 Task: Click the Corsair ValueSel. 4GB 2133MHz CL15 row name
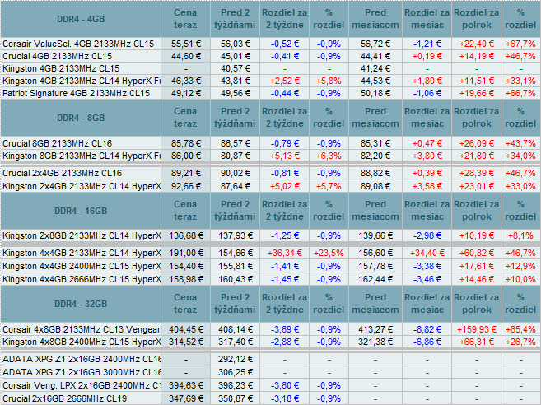(x=78, y=44)
